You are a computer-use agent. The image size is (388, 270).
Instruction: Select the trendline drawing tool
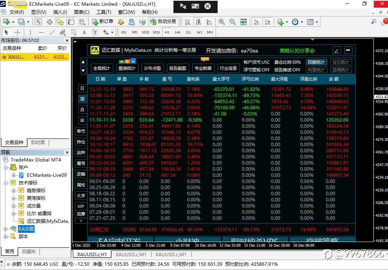(x=52, y=32)
